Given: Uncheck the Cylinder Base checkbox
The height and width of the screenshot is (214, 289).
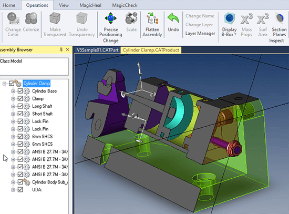Looking at the screenshot, I should pos(20,91).
